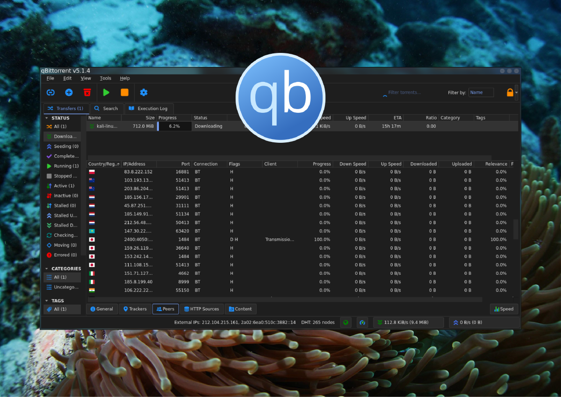561x397 pixels.
Task: Sort peers by the Relevance column header
Action: point(491,164)
